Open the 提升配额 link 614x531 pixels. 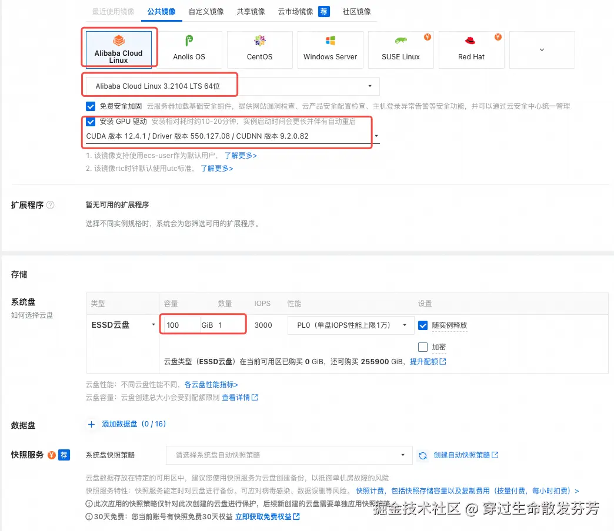point(428,362)
